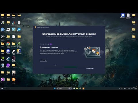Viewport: 138px width, 103px height.
Task: Click the heading 'Благодарим за выбор Avast Premium Security!'
Action: pyautogui.click(x=69, y=34)
